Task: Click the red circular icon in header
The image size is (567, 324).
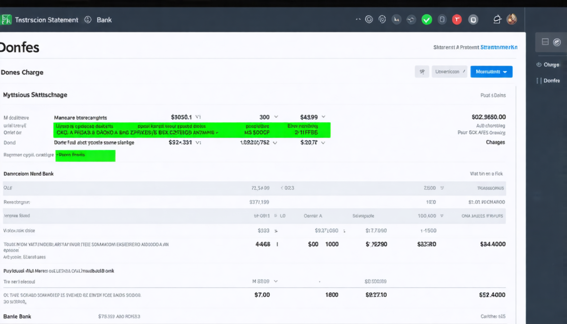Action: coord(456,20)
